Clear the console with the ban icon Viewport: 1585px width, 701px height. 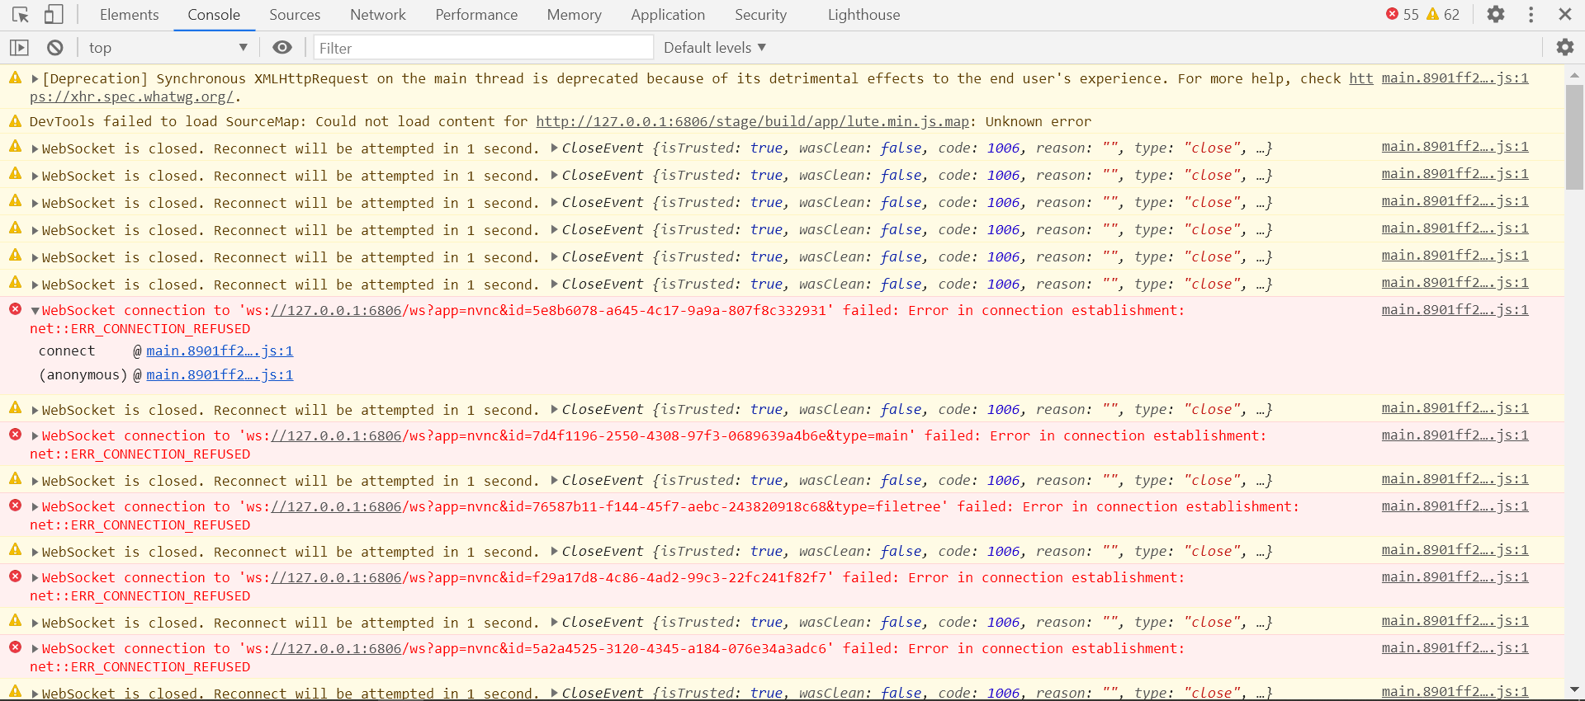pos(55,48)
